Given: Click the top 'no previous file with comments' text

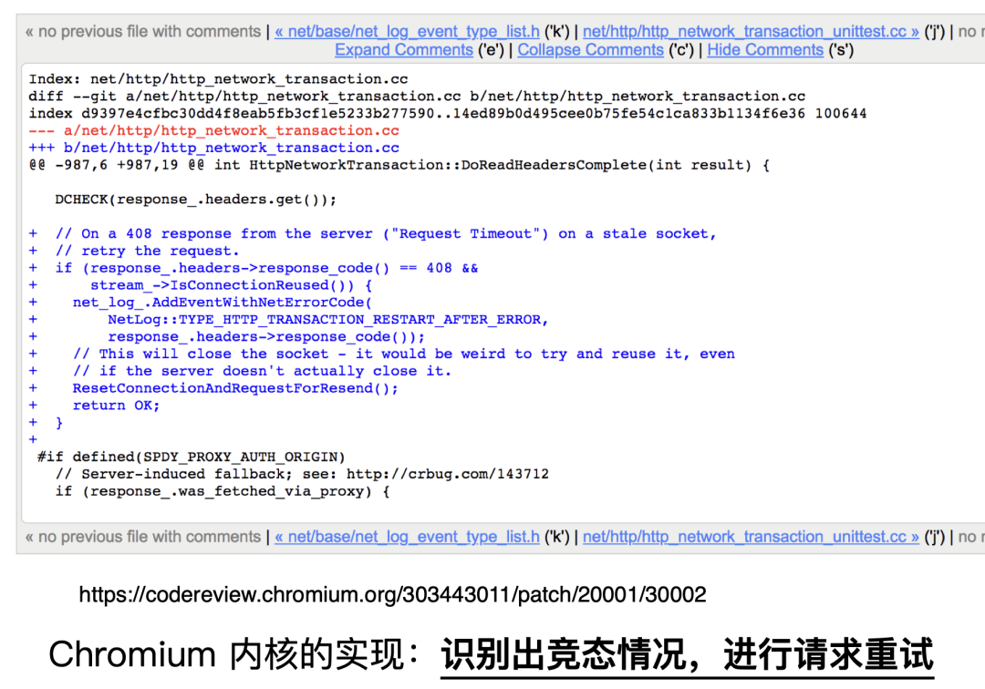Looking at the screenshot, I should pos(142,31).
